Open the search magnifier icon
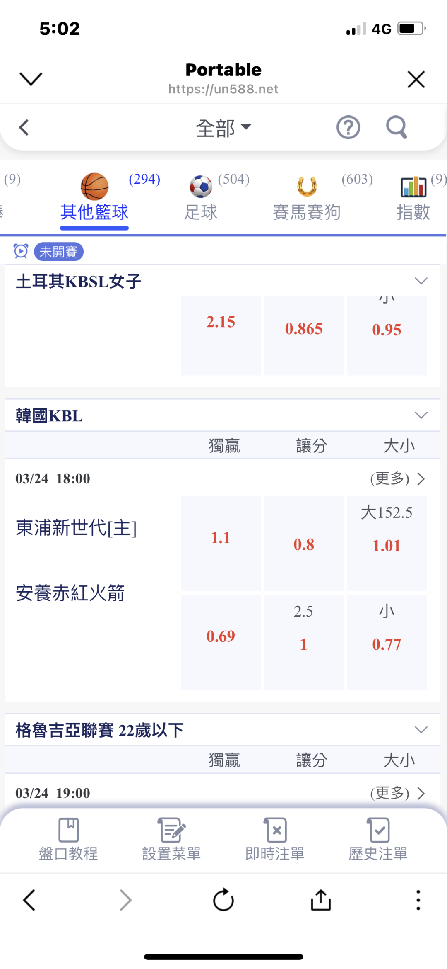 (x=396, y=127)
